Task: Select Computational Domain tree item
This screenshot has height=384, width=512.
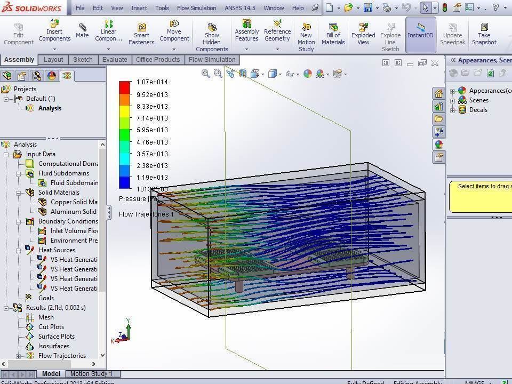Action: point(62,164)
